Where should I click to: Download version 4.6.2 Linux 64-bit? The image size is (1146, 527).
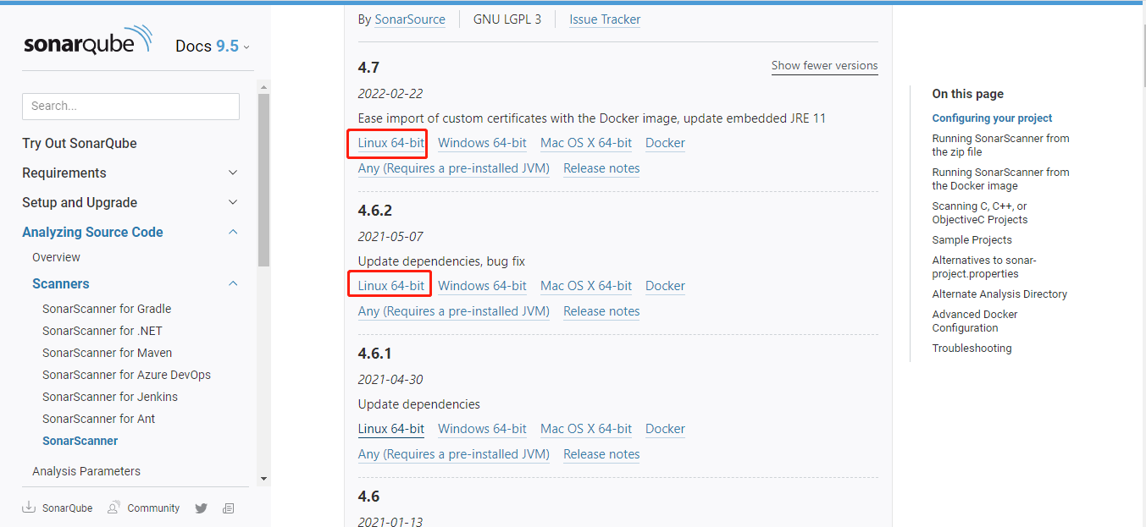[x=391, y=286]
